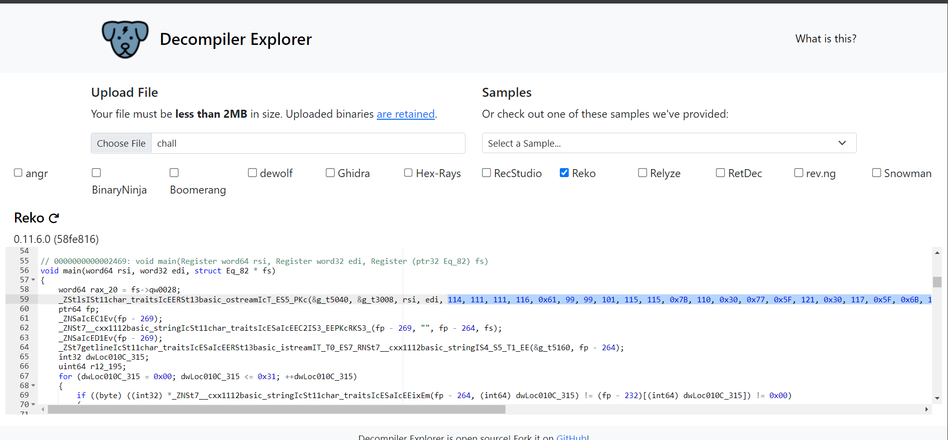
Task: Enable the RetDec checkbox
Action: 720,173
